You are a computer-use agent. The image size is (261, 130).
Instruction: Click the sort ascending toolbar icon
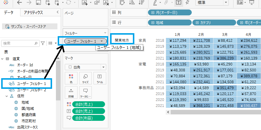click(132, 3)
